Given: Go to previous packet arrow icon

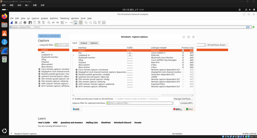Looking at the screenshot, I should [53, 23].
